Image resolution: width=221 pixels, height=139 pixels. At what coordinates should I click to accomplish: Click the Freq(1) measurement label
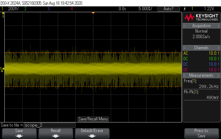pos(190,81)
